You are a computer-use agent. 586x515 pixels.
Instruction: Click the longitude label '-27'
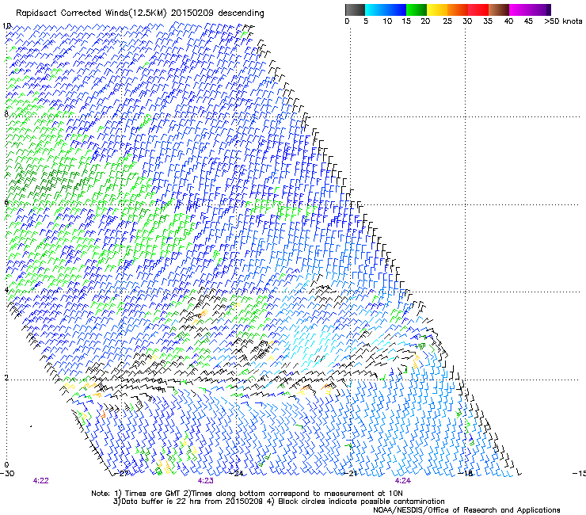[x=122, y=474]
